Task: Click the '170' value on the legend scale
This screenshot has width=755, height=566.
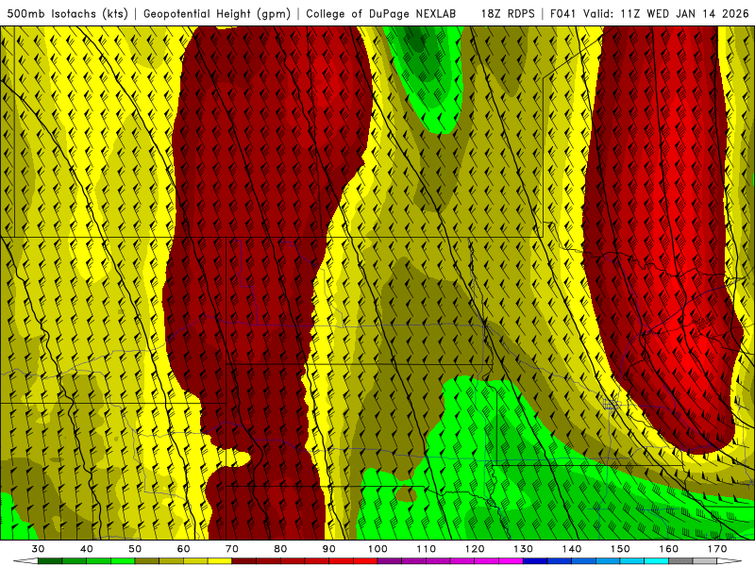Action: [x=717, y=549]
